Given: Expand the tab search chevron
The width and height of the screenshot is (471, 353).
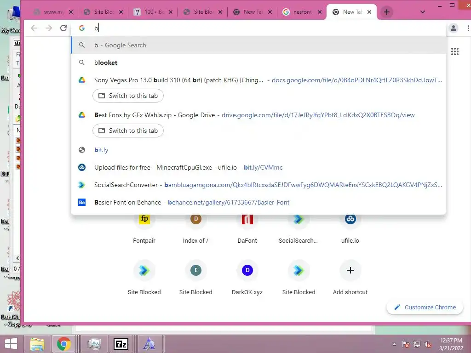Looking at the screenshot, I should 422,12.
